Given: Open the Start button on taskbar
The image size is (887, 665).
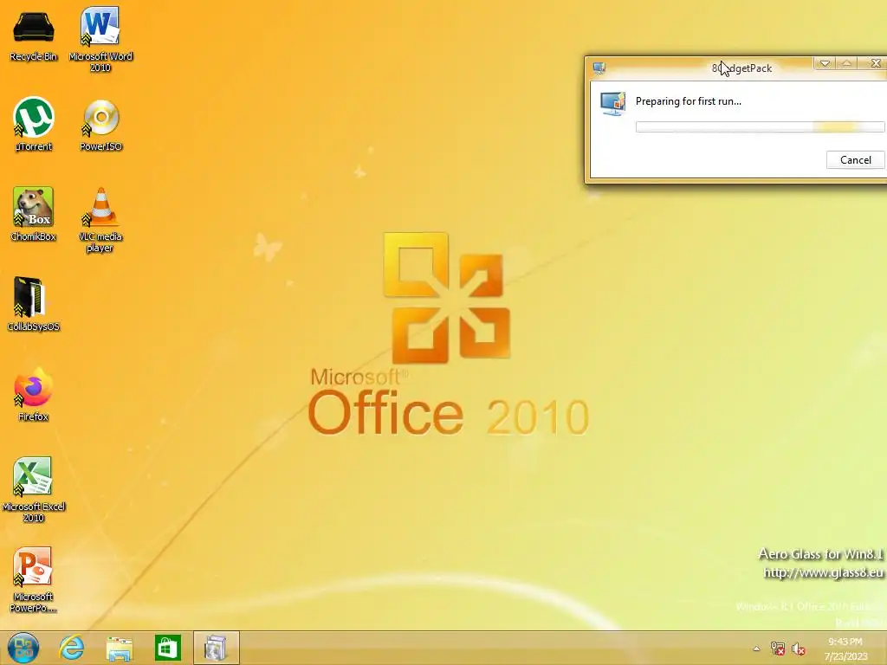Looking at the screenshot, I should pyautogui.click(x=23, y=648).
